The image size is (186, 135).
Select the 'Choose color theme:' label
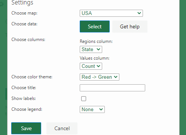tap(32, 77)
